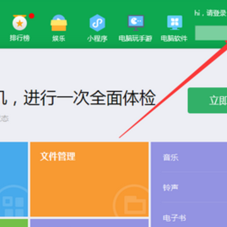The height and width of the screenshot is (227, 227).
Task: Select 铃声 in the purple panel
Action: tap(171, 187)
